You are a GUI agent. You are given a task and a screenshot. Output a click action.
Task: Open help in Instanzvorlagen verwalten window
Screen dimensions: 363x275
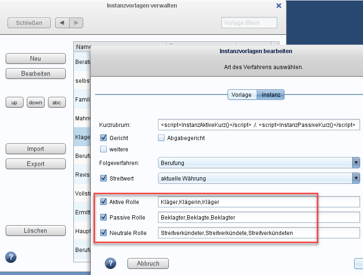11,257
